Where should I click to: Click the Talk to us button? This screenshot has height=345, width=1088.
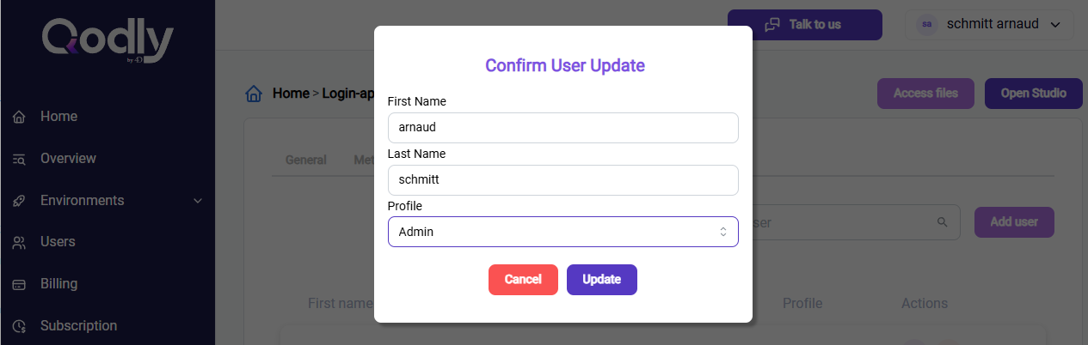[805, 24]
